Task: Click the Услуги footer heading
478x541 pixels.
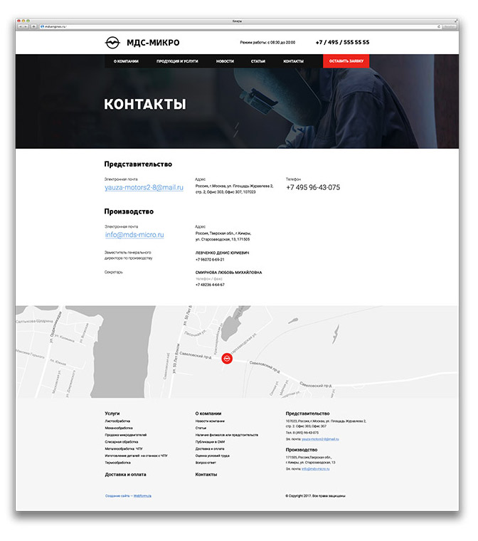Action: point(112,414)
